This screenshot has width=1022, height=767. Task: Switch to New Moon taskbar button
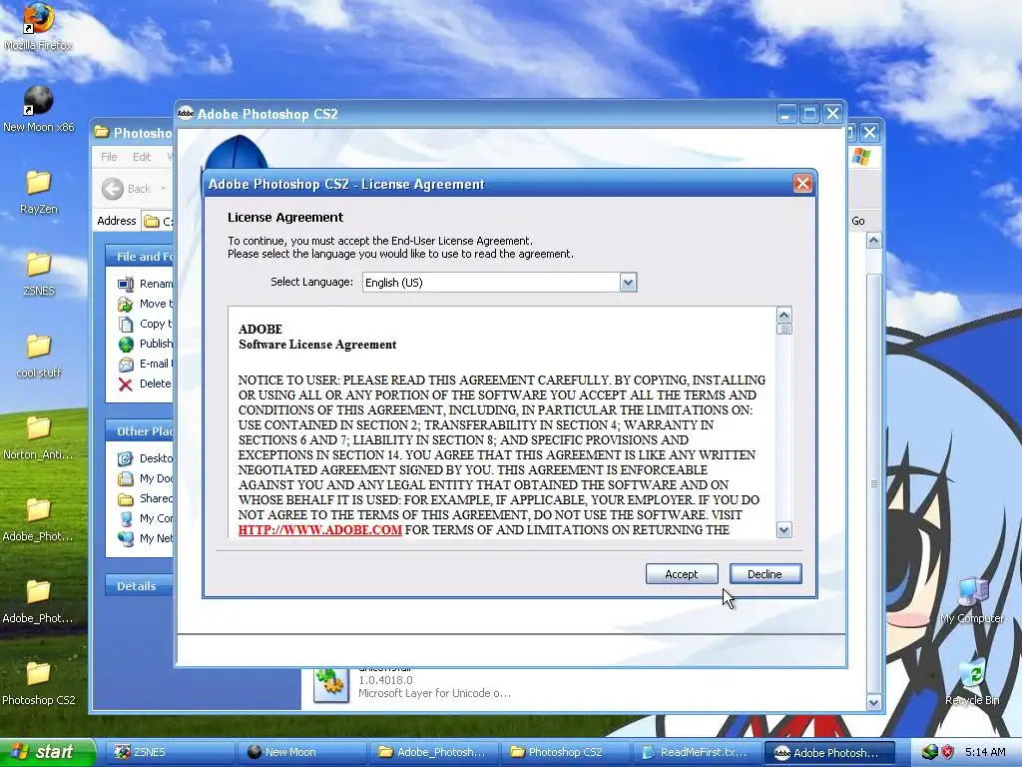pos(301,752)
